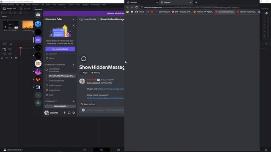Image resolution: width=271 pixels, height=152 pixels.
Task: Close the Server Boosts promo card
Action: (73, 25)
